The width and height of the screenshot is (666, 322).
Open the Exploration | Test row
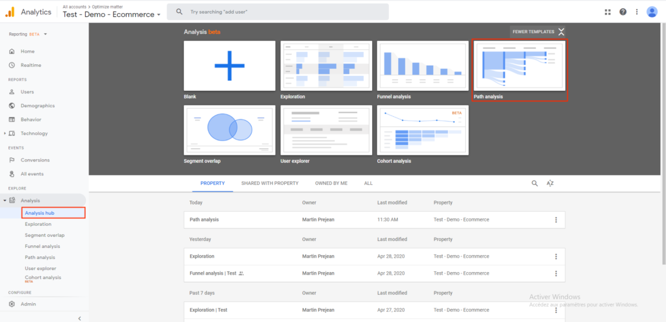375,310
